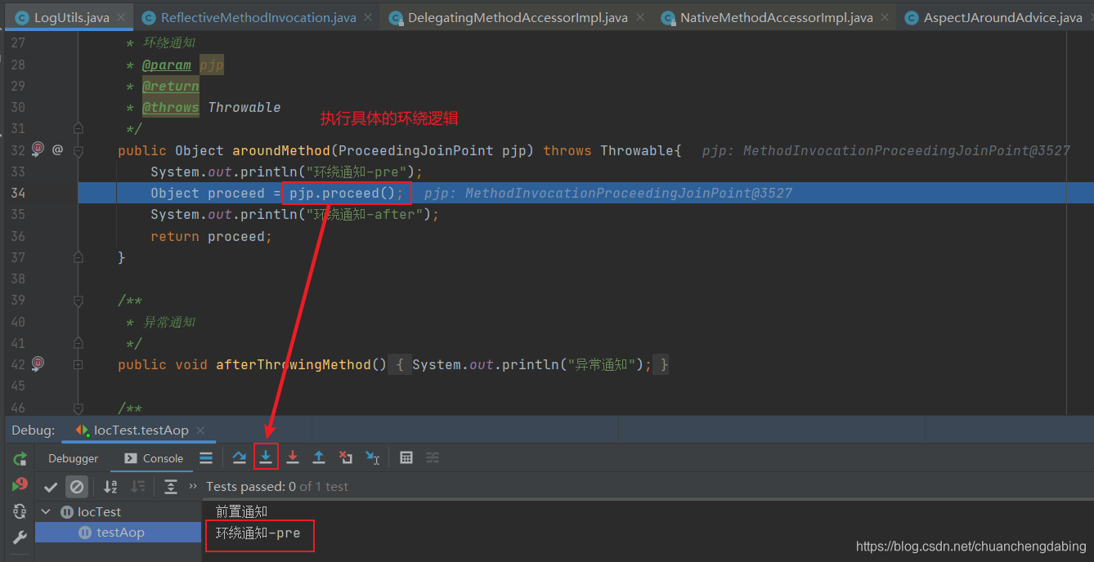Select the Console tab
The width and height of the screenshot is (1094, 562).
point(154,458)
